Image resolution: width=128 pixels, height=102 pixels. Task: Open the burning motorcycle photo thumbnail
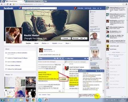31,82
